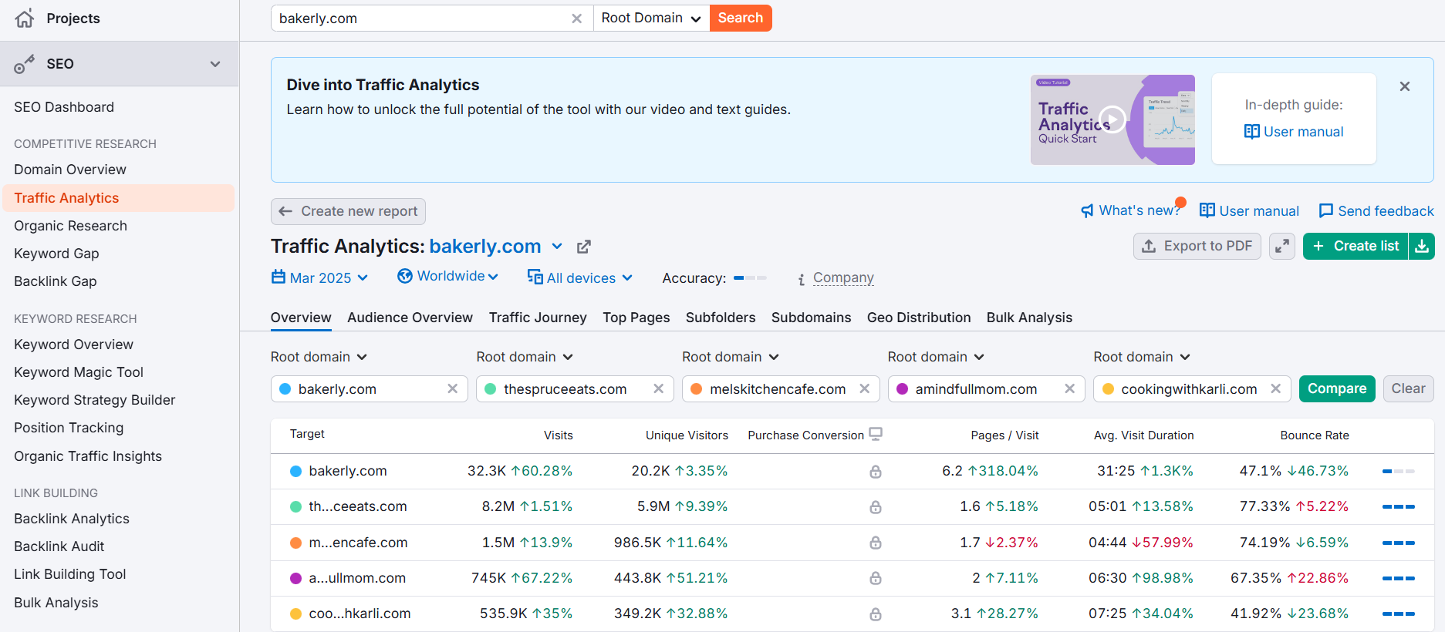Click Send feedback link
This screenshot has width=1445, height=632.
coord(1376,211)
